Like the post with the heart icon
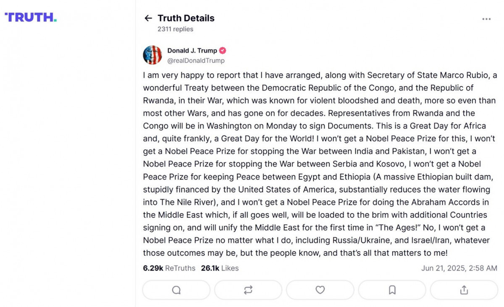This screenshot has width=504, height=307. click(x=320, y=290)
